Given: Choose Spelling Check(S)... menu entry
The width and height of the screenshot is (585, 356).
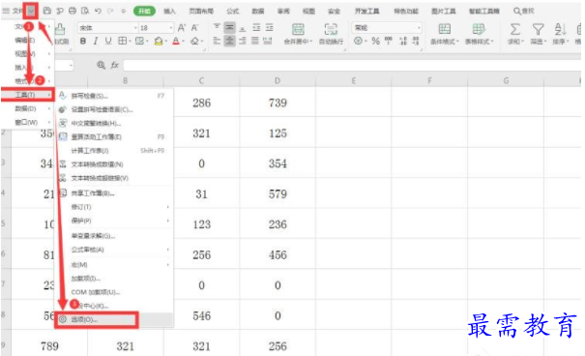Looking at the screenshot, I should click(x=114, y=97).
